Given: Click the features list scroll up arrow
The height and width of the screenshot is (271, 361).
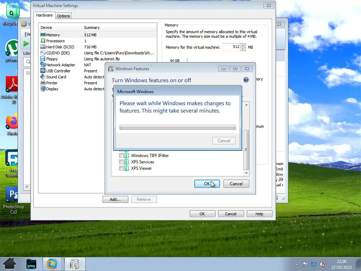Looking at the screenshot, I should point(246,104).
